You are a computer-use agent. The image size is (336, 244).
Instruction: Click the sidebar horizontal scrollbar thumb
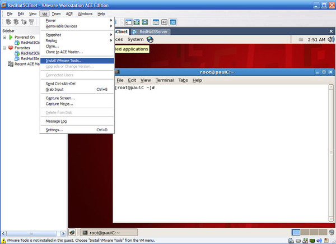pyautogui.click(x=32, y=233)
